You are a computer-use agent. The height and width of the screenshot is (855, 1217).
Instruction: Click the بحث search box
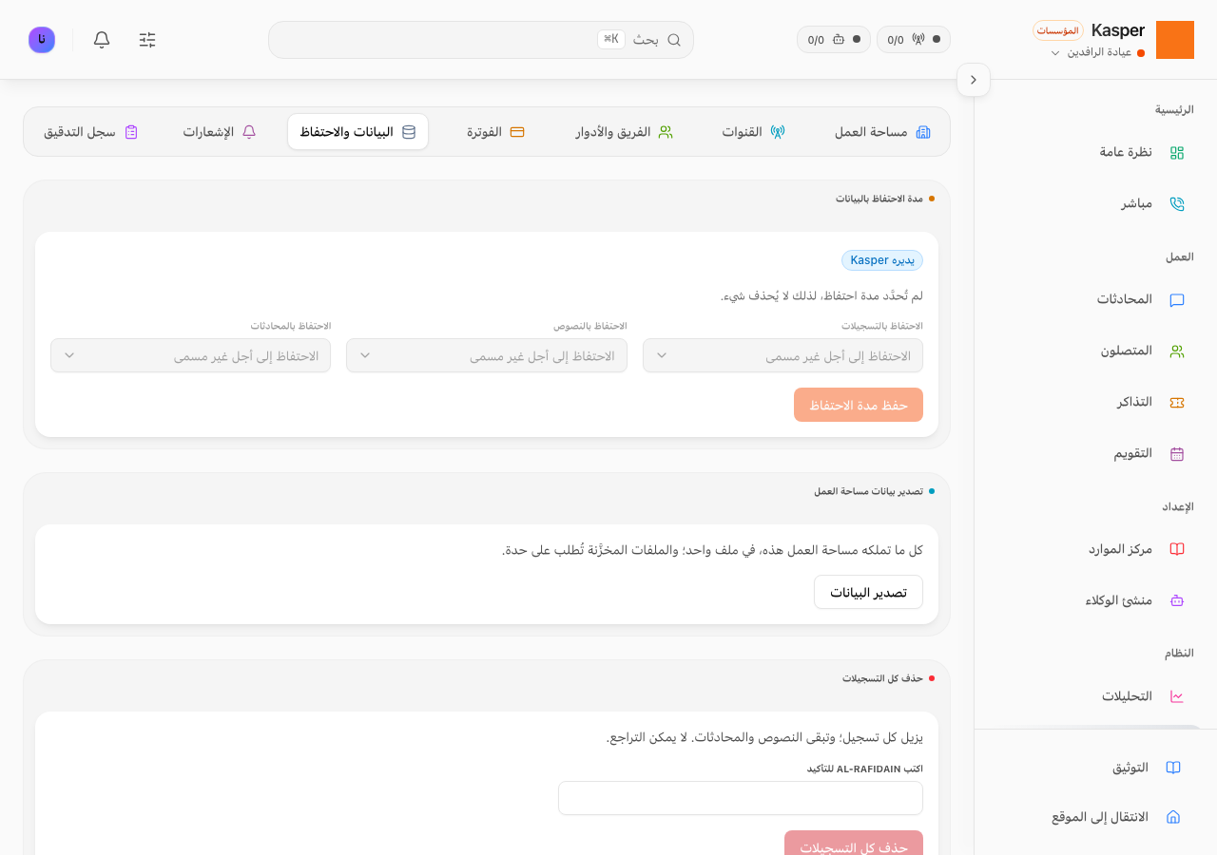click(481, 40)
